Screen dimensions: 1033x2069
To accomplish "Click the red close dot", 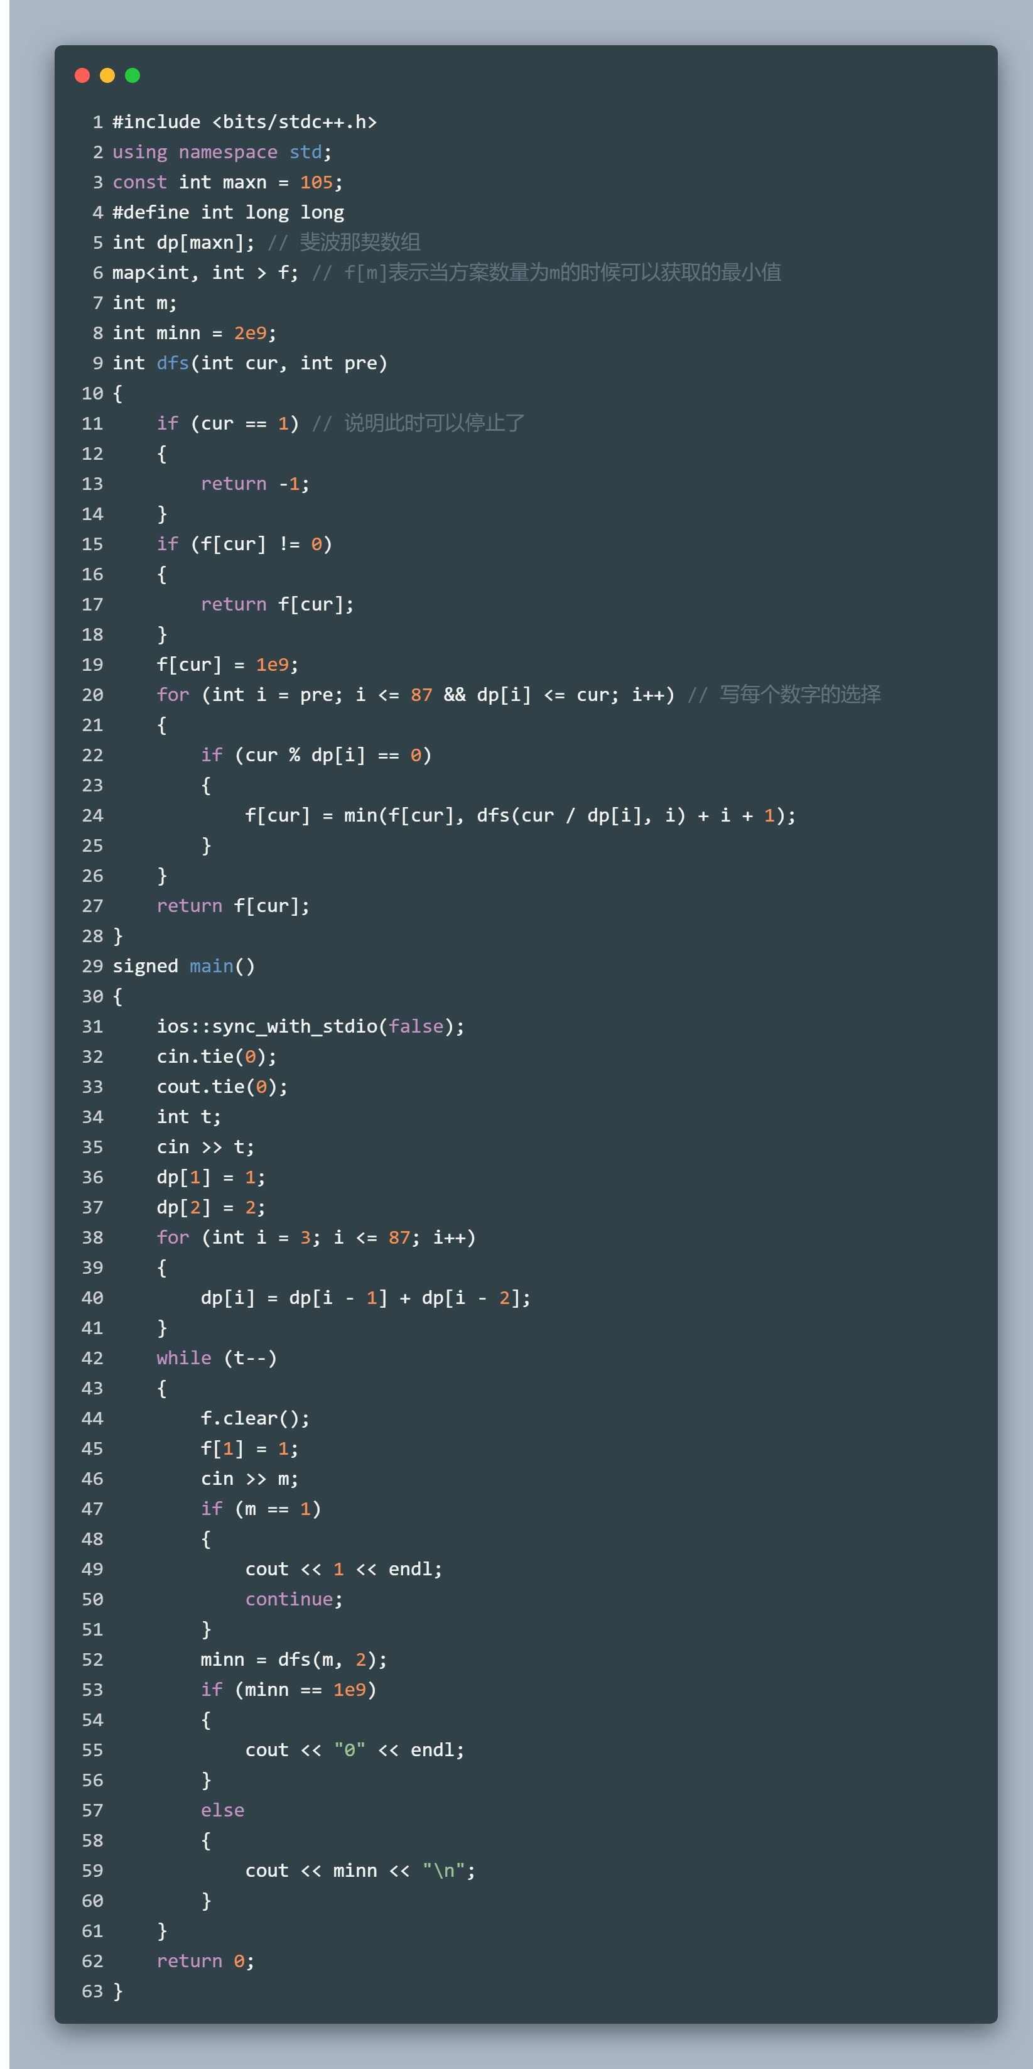I will pyautogui.click(x=82, y=75).
